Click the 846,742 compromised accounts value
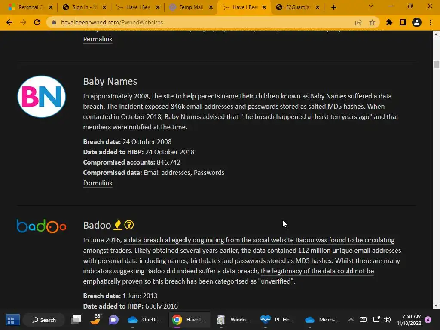 click(x=168, y=162)
